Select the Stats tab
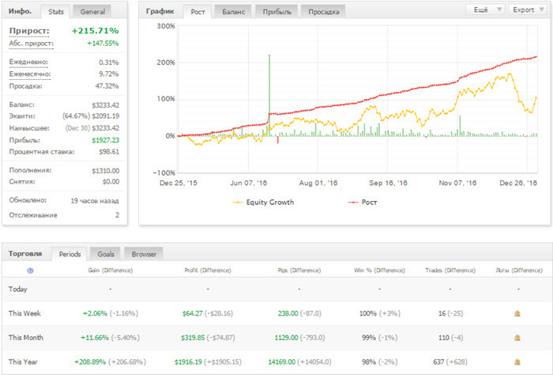Image resolution: width=553 pixels, height=375 pixels. point(56,12)
